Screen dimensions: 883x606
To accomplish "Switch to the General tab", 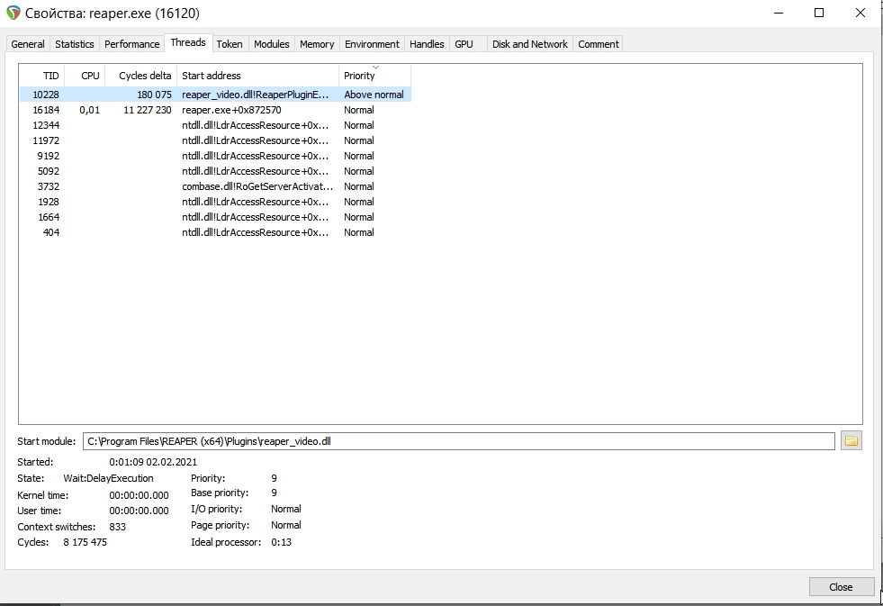I will click(x=28, y=44).
